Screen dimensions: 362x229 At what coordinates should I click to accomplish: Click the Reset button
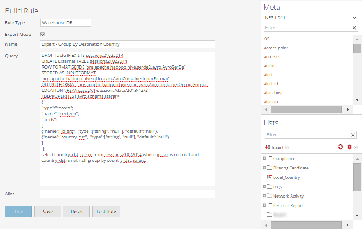pos(76,212)
